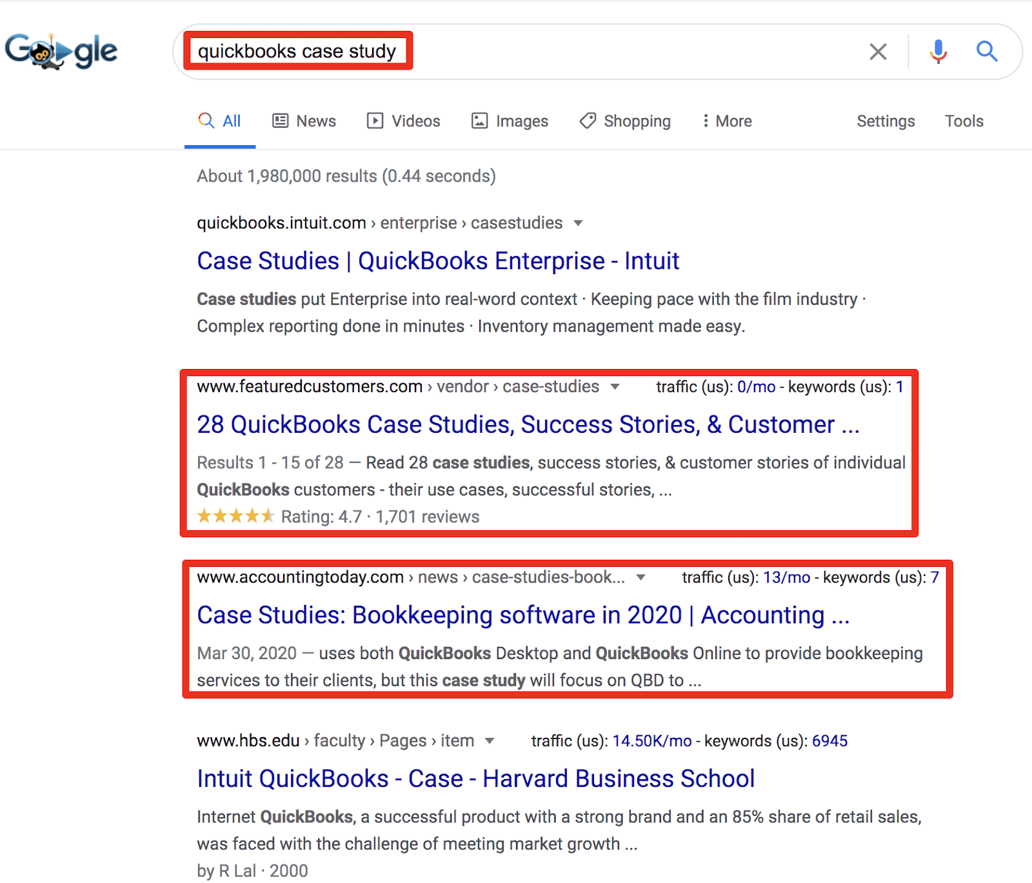This screenshot has width=1032, height=883.
Task: Click the www.featuredcustomers.com breadcrumb URL
Action: [398, 387]
